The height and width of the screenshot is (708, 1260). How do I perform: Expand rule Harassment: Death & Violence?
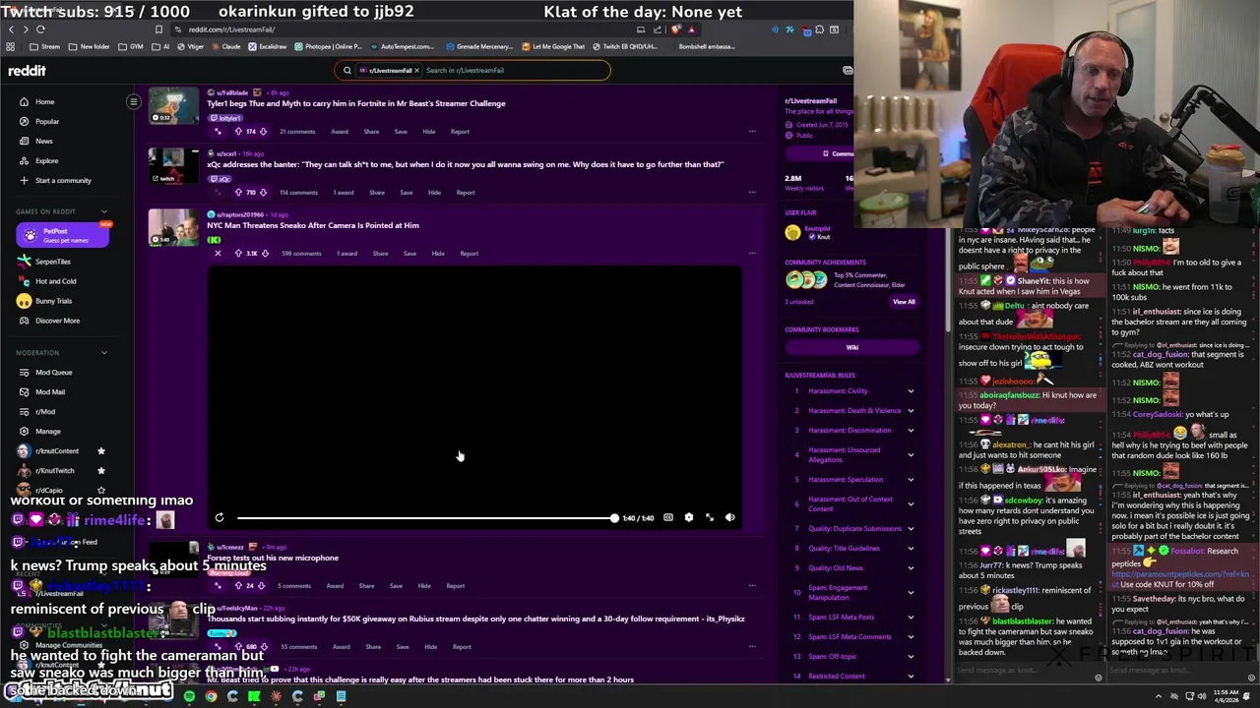911,411
